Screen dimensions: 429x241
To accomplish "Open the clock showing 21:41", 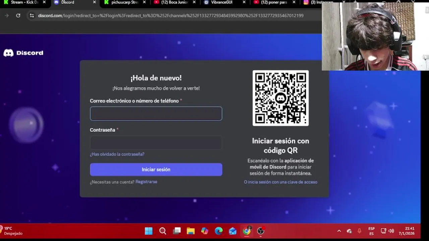I will coord(407,231).
